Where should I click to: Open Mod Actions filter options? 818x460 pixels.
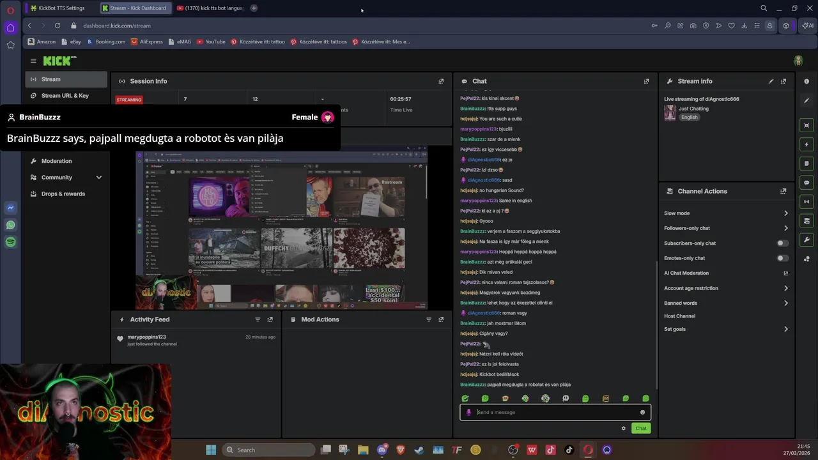click(x=429, y=319)
